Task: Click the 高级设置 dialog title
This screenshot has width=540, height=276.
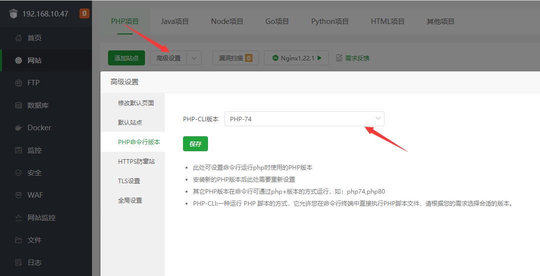Action: click(x=124, y=82)
